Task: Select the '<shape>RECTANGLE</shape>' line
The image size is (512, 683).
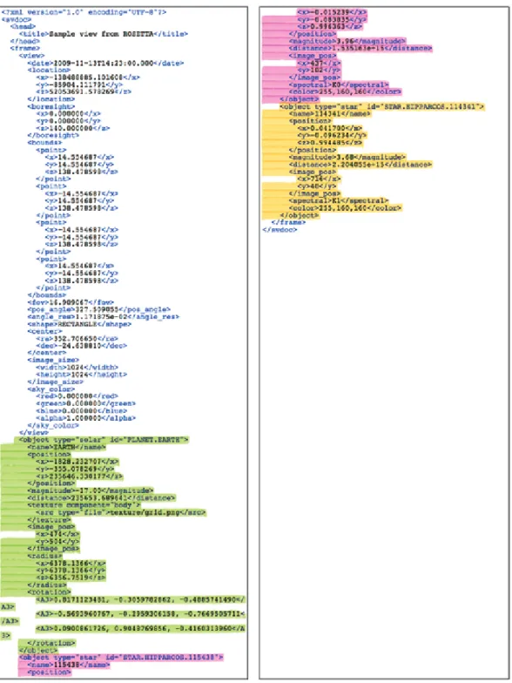Action: coord(79,324)
